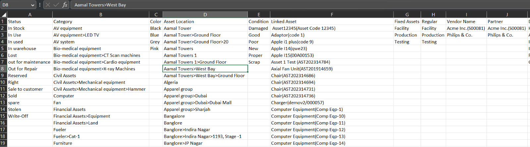Select the color cell Pink
This screenshot has height=147, width=530.
click(x=156, y=49)
